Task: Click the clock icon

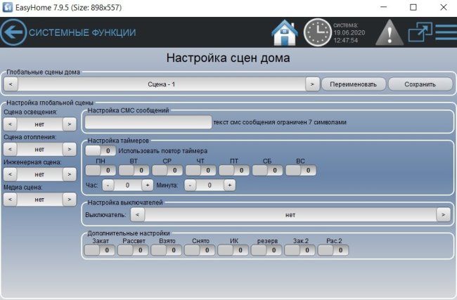Action: 317,32
